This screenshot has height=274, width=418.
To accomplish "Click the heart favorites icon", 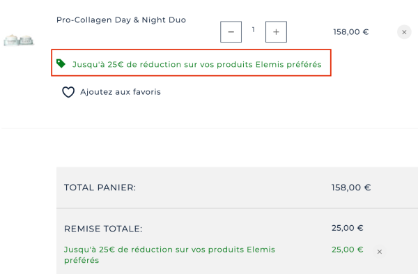I will click(x=68, y=92).
